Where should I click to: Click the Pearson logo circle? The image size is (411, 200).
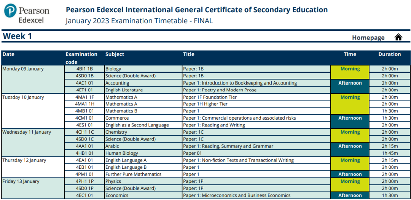[x=10, y=11]
